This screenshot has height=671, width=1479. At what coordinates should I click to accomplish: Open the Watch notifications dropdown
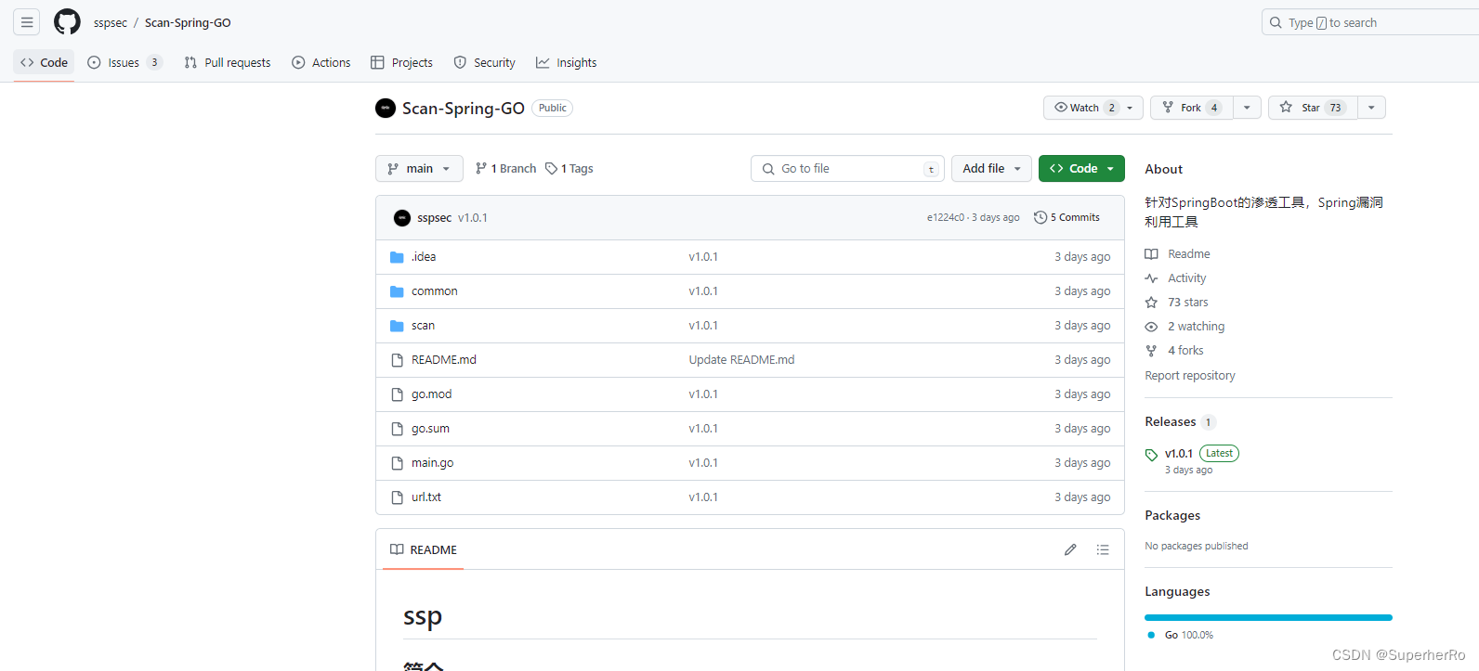[x=1093, y=108]
